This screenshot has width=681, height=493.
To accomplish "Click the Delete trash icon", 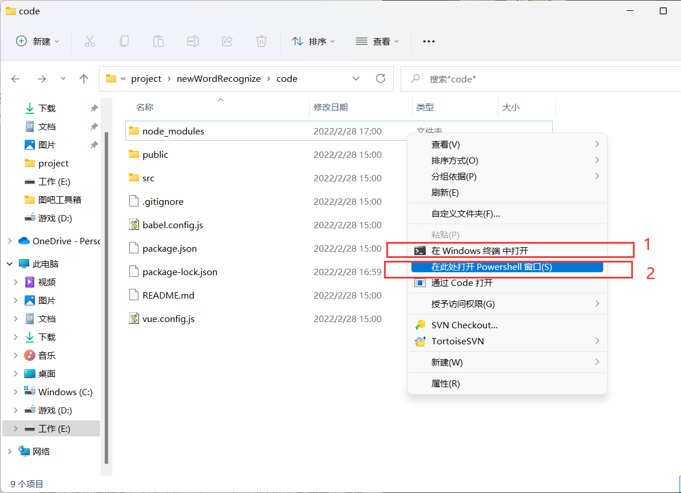I will tap(262, 41).
